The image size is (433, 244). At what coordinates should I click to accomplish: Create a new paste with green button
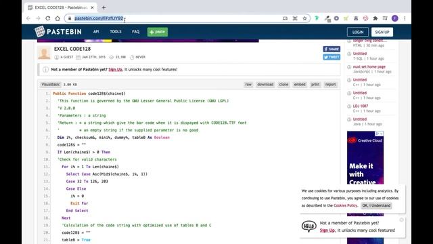pyautogui.click(x=158, y=32)
